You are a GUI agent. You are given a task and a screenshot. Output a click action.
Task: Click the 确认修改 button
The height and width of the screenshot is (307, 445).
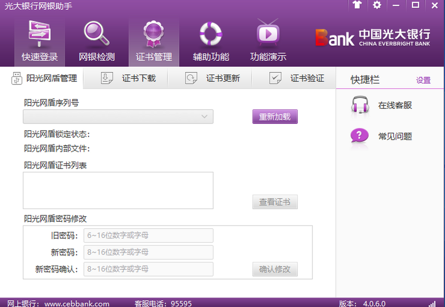coord(275,269)
